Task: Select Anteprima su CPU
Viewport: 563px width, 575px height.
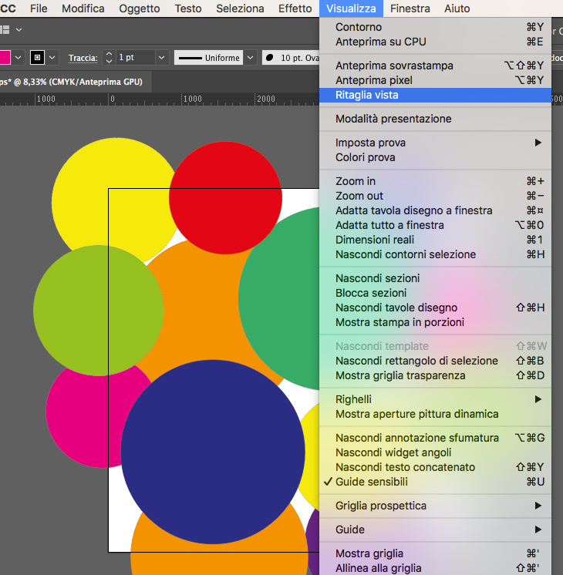Action: (x=435, y=42)
